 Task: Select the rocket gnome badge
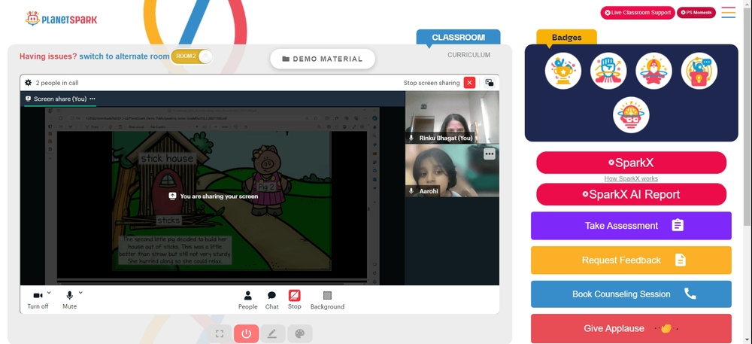coord(653,71)
